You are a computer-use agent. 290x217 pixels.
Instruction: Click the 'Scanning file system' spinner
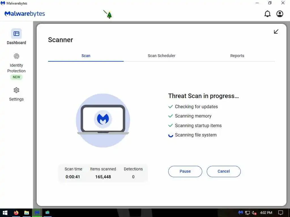[x=170, y=135]
